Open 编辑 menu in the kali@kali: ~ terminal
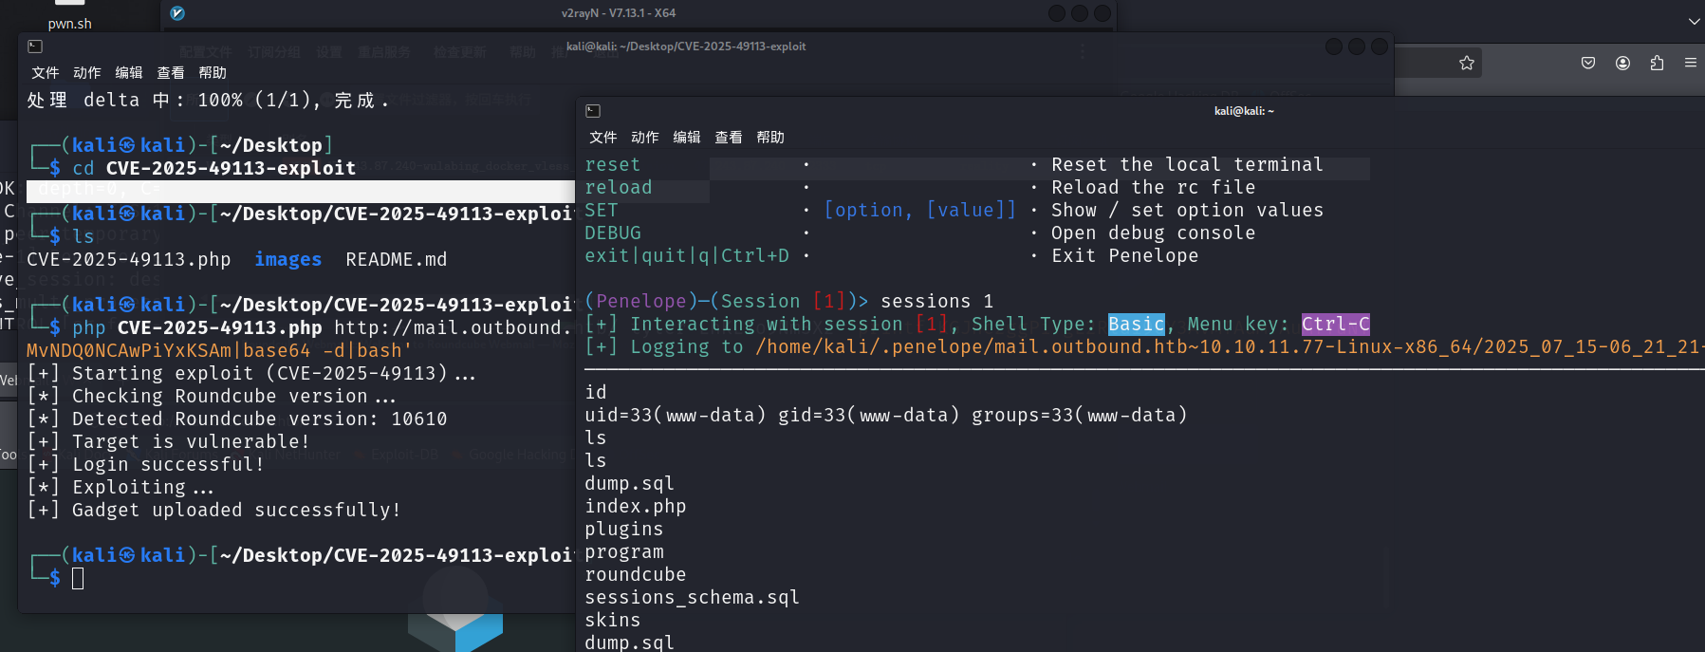This screenshot has width=1705, height=652. [686, 138]
